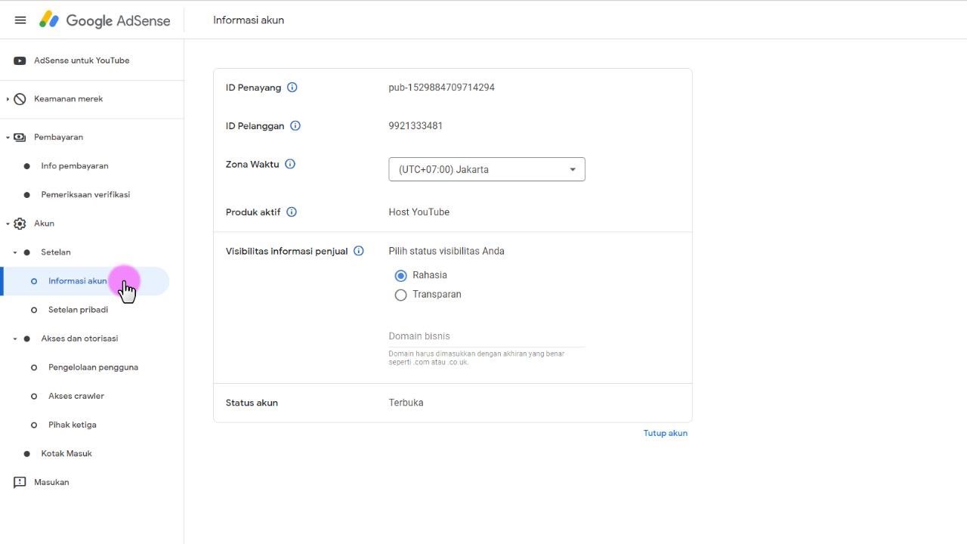Screen dimensions: 967x544
Task: Open info tooltip for Zona Waktu
Action: click(x=290, y=164)
